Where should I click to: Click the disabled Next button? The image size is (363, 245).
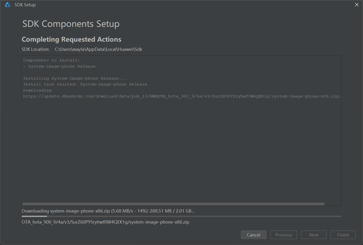(x=314, y=235)
